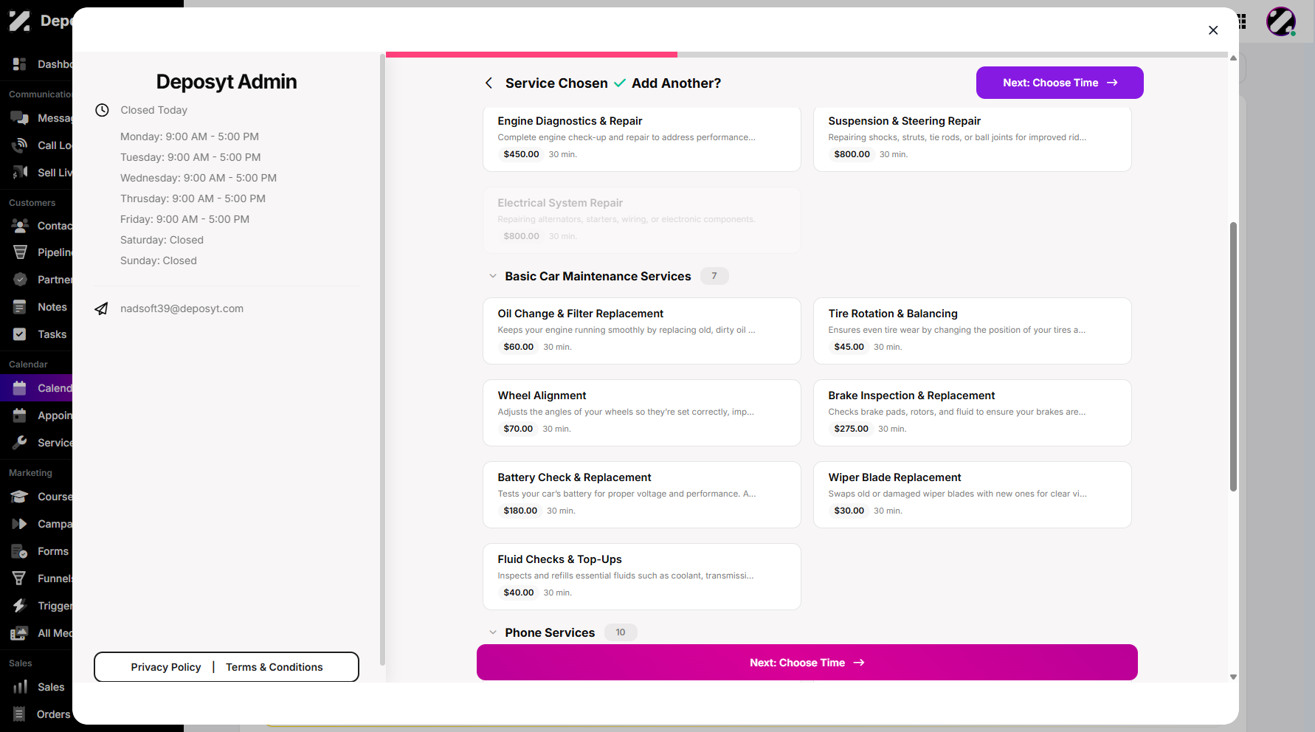Open Orders menu item in sidebar
This screenshot has width=1315, height=732.
[36, 714]
